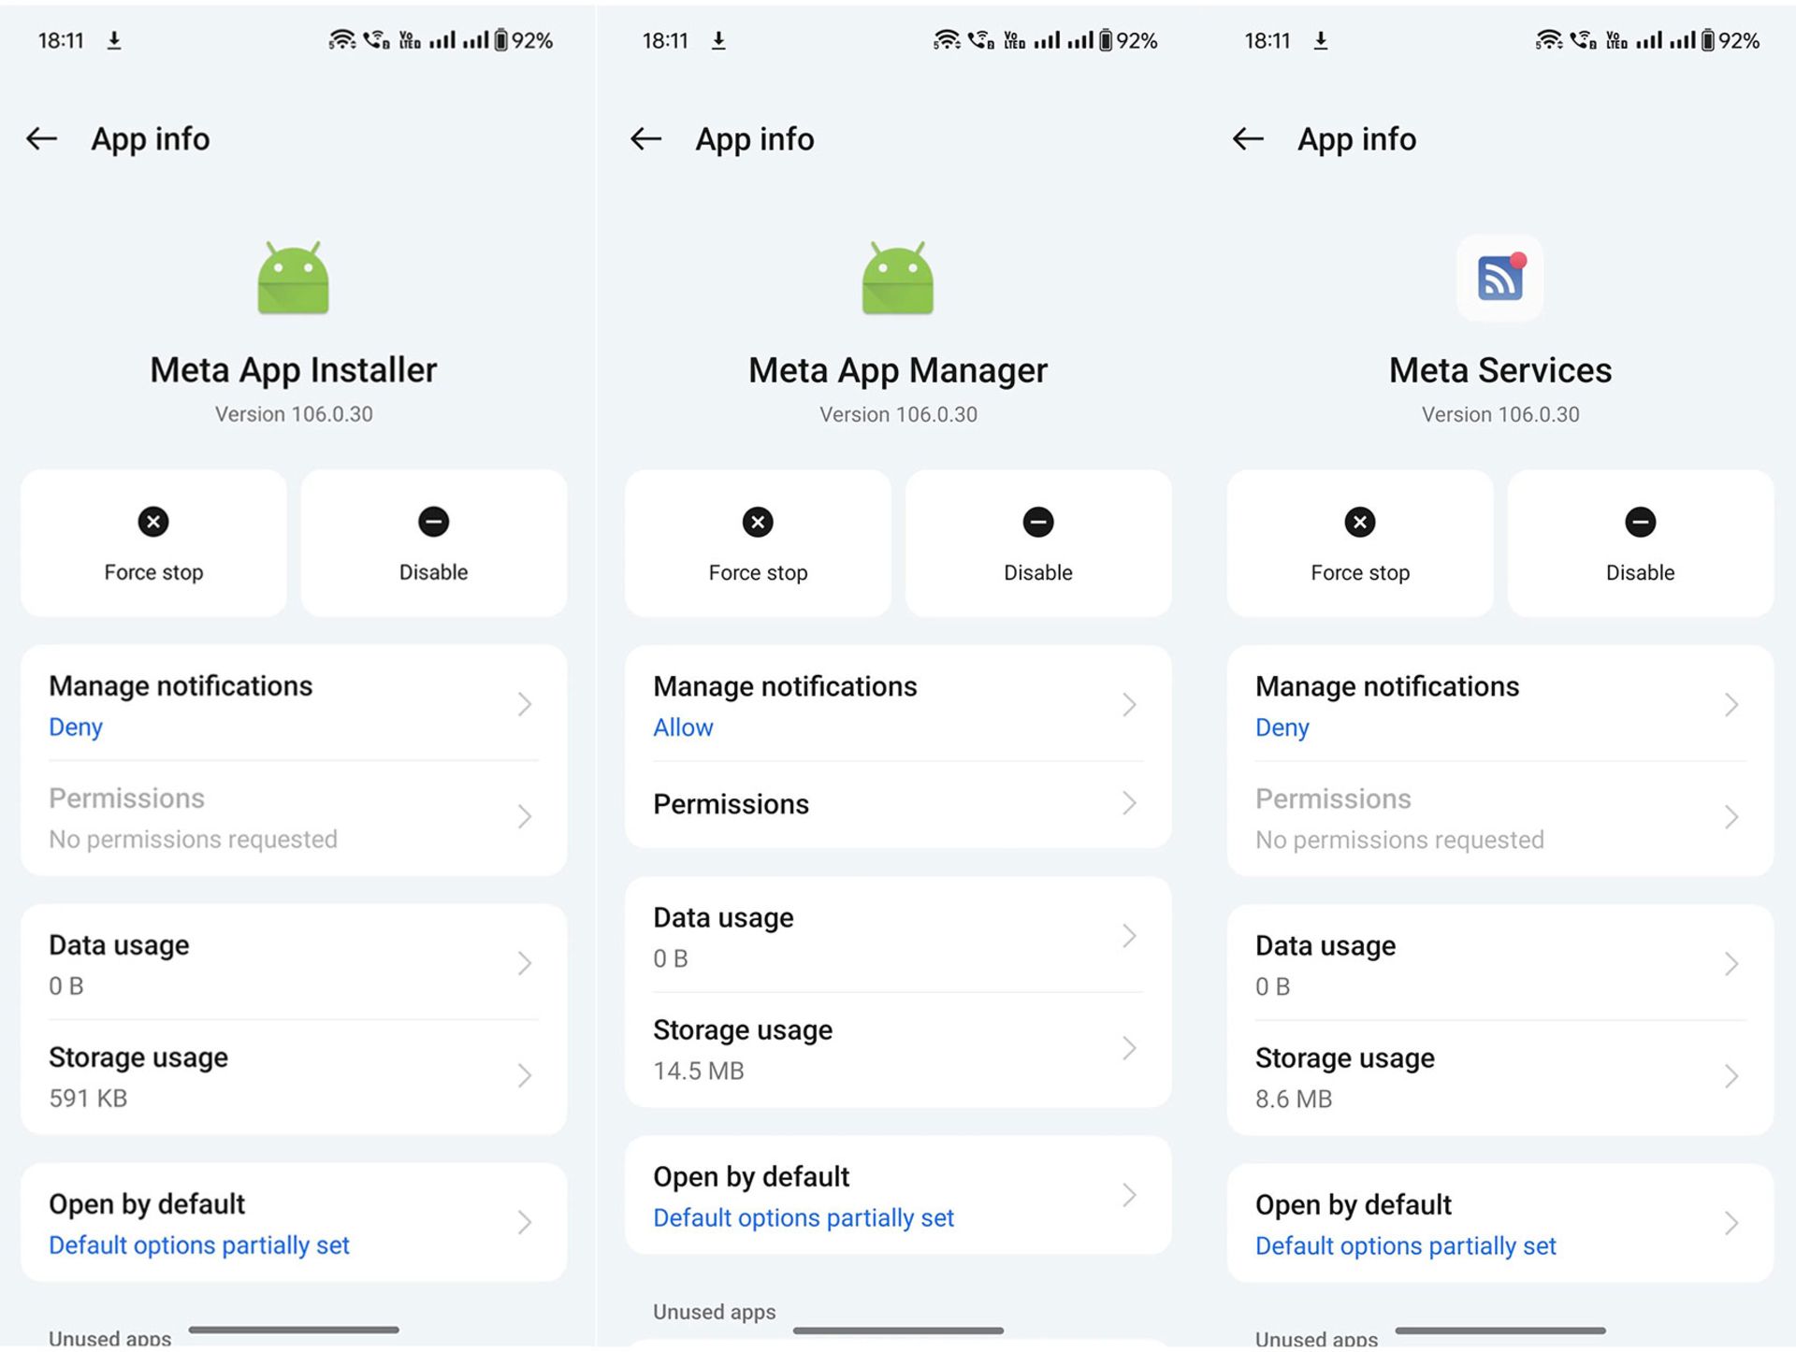Tap chevron beside Storage usage 8.6 MB
Screen dimensions: 1796x1352
(x=1731, y=1076)
